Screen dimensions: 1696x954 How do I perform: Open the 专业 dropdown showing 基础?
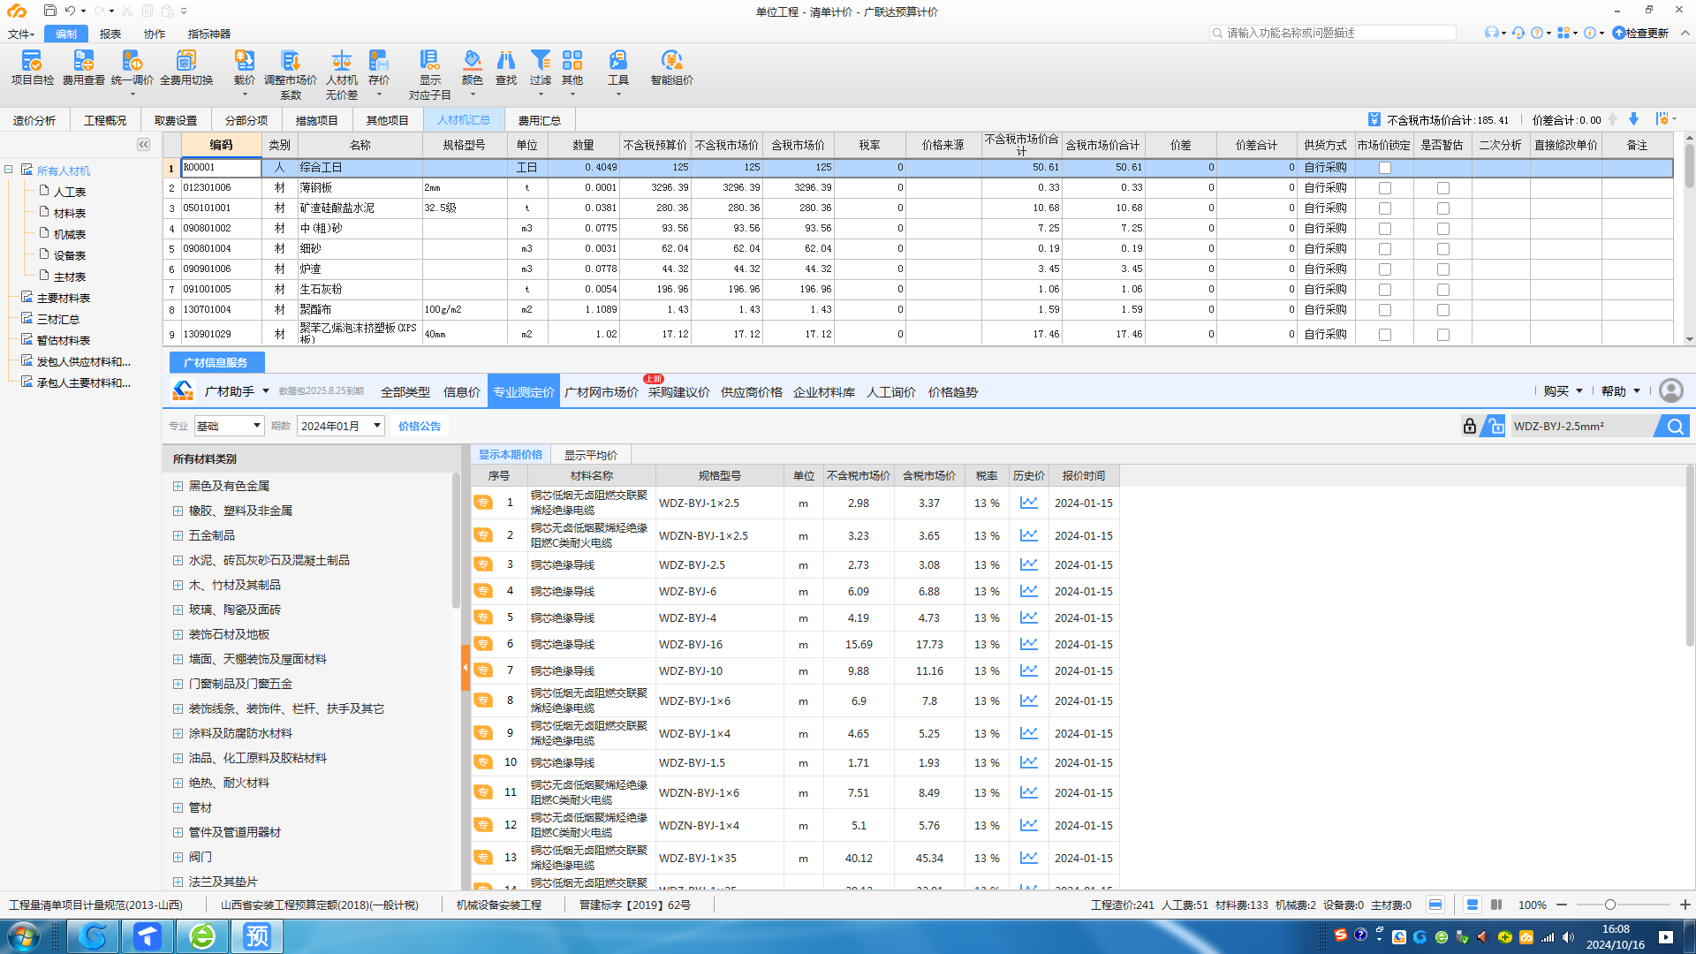pyautogui.click(x=229, y=426)
